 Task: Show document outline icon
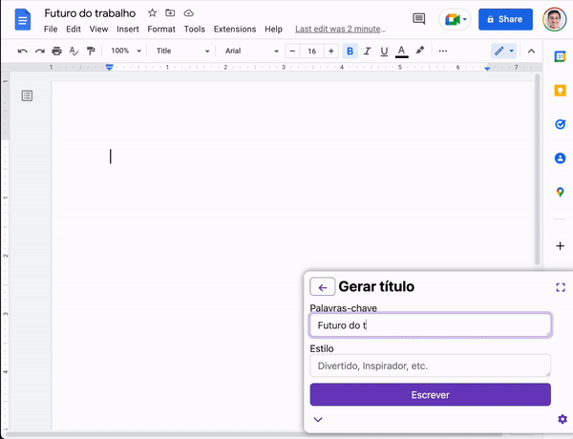[x=27, y=95]
